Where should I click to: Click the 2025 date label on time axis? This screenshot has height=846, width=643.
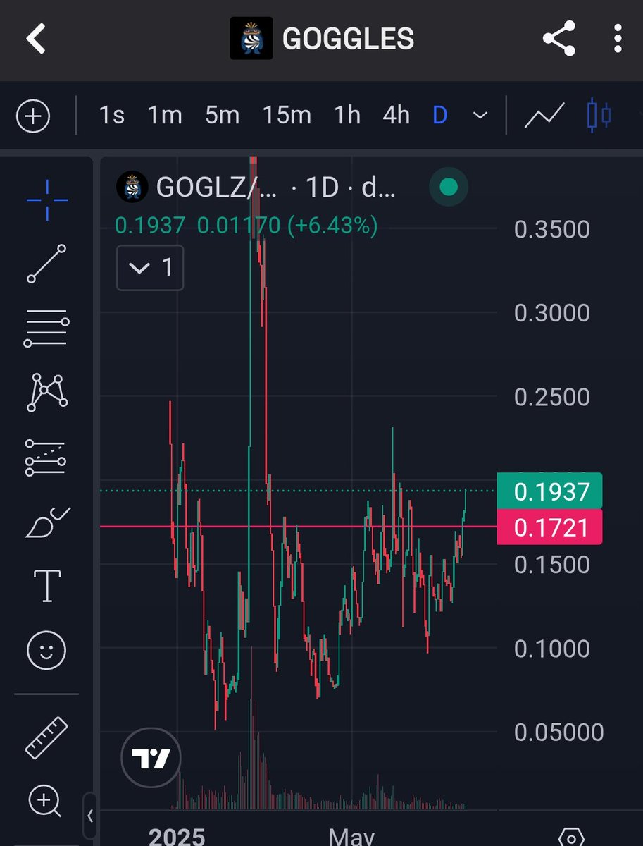click(177, 837)
